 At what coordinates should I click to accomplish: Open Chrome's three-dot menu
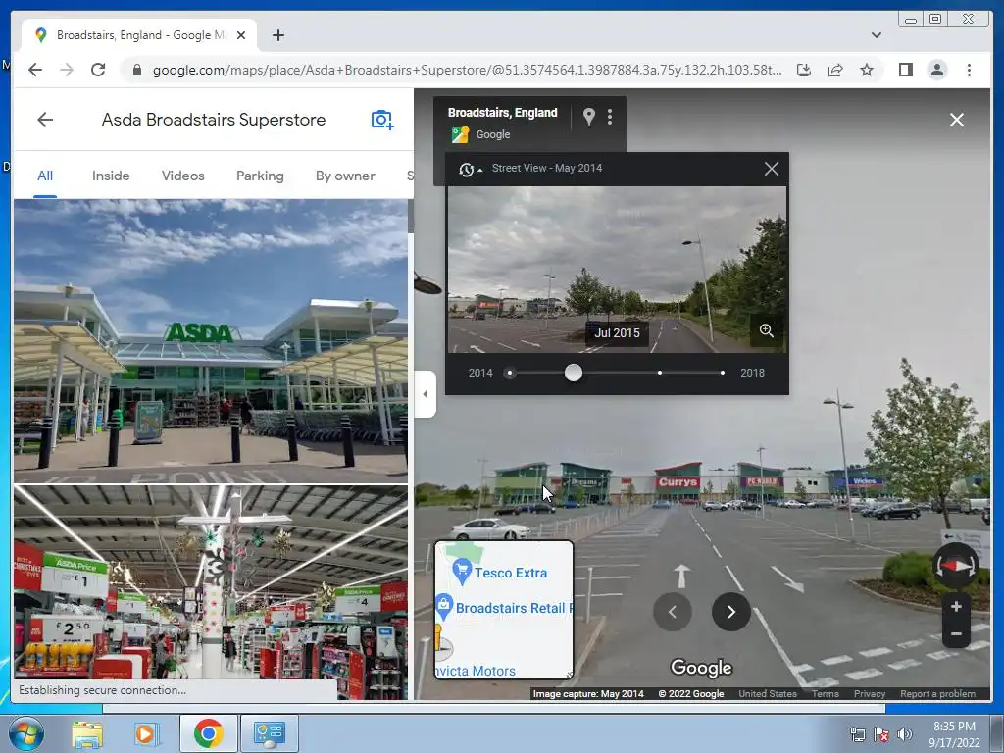tap(969, 70)
